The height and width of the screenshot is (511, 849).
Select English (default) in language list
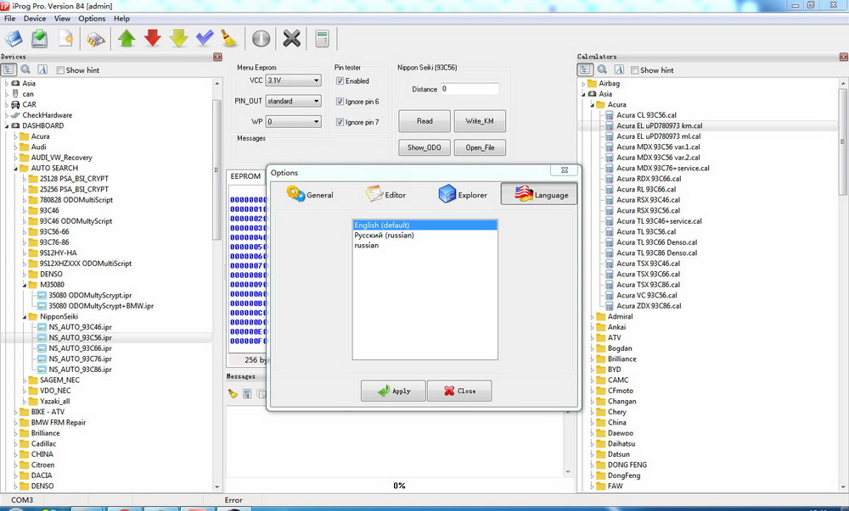point(425,225)
